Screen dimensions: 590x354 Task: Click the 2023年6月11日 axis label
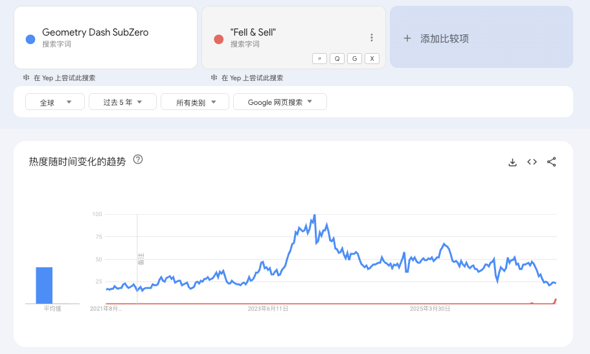268,309
